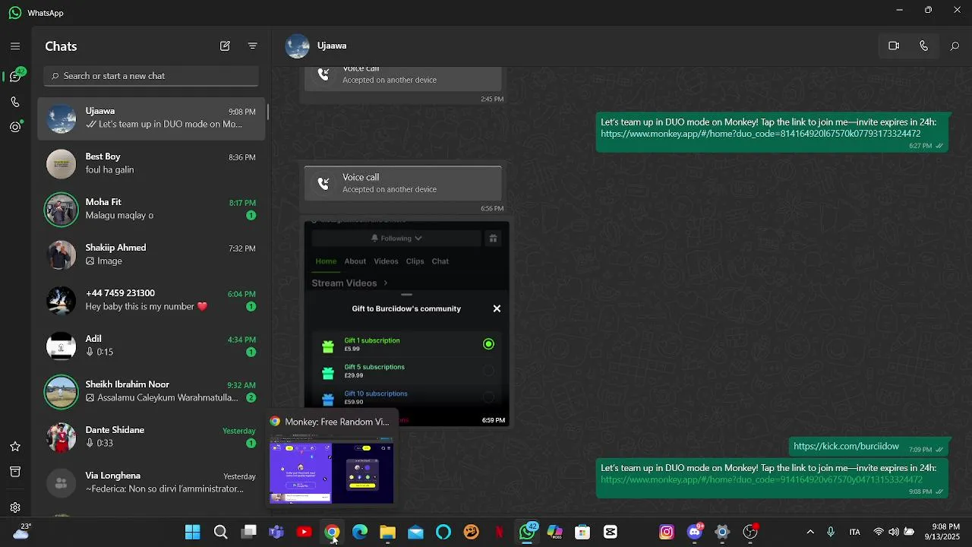Open Microsoft Edge from taskbar
This screenshot has height=547, width=972.
point(360,532)
